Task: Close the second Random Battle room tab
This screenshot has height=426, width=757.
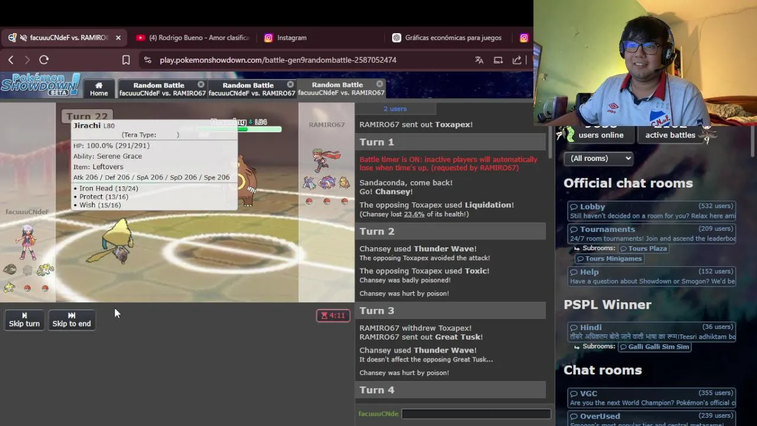Action: tap(290, 85)
